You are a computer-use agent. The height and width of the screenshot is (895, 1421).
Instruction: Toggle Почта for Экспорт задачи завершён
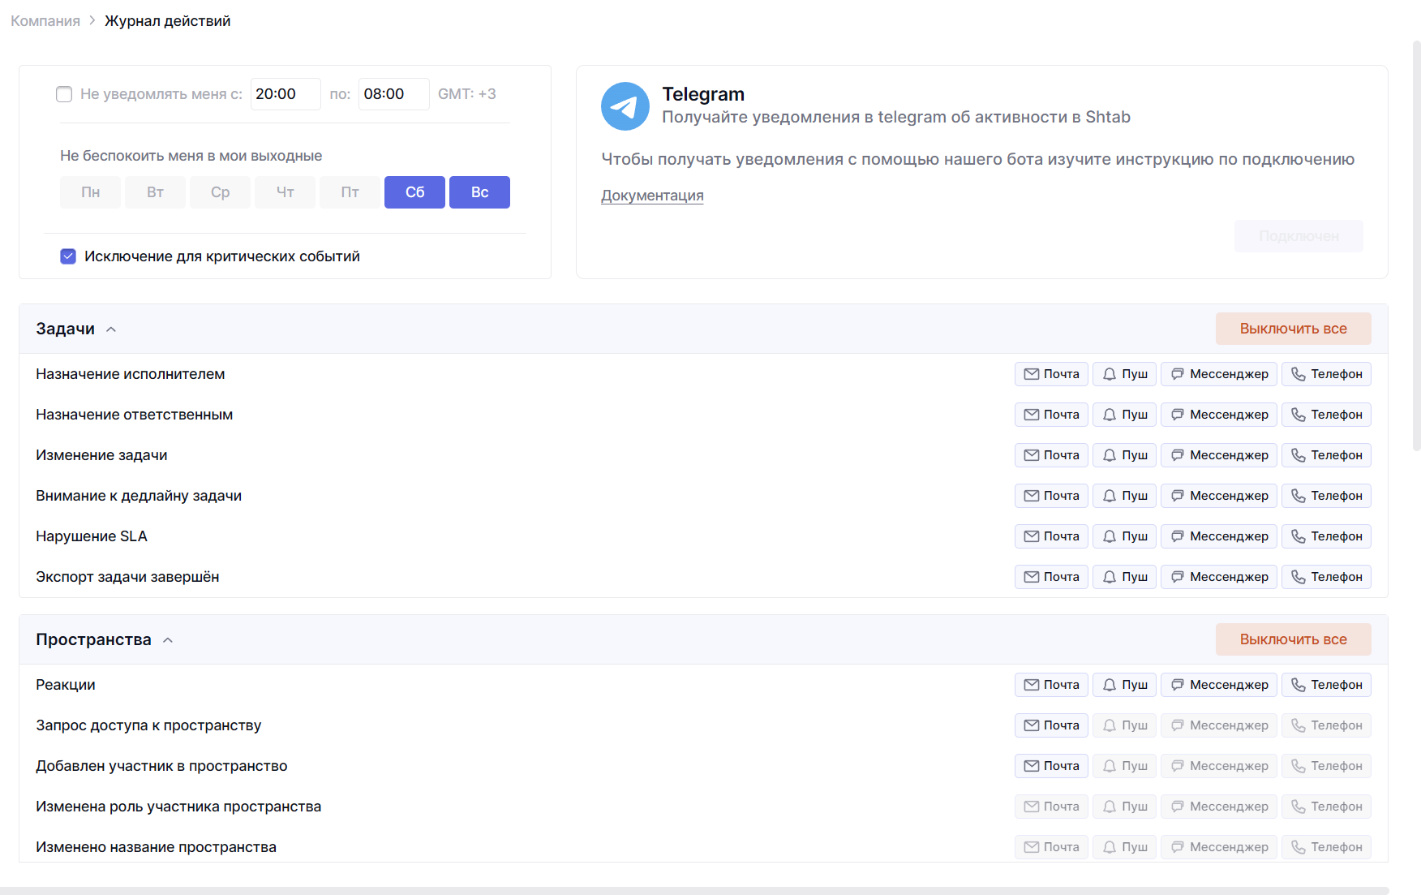tap(1050, 577)
